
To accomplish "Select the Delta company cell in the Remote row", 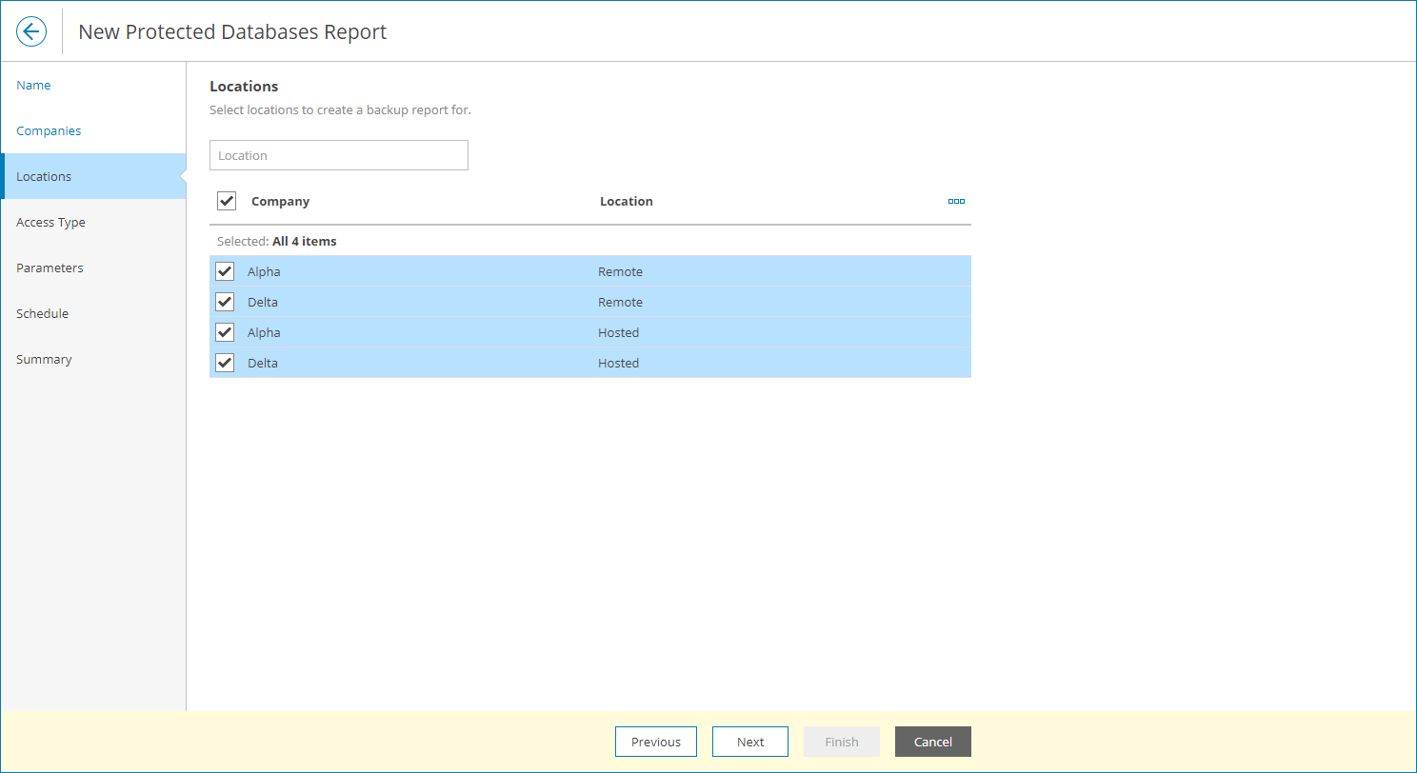I will tap(263, 302).
